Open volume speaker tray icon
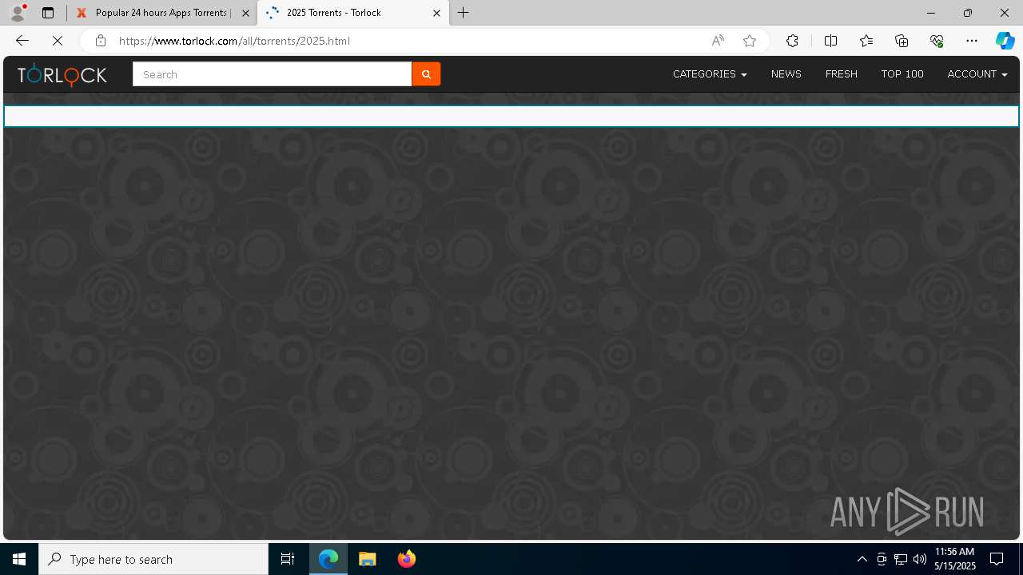This screenshot has height=575, width=1023. 920,559
